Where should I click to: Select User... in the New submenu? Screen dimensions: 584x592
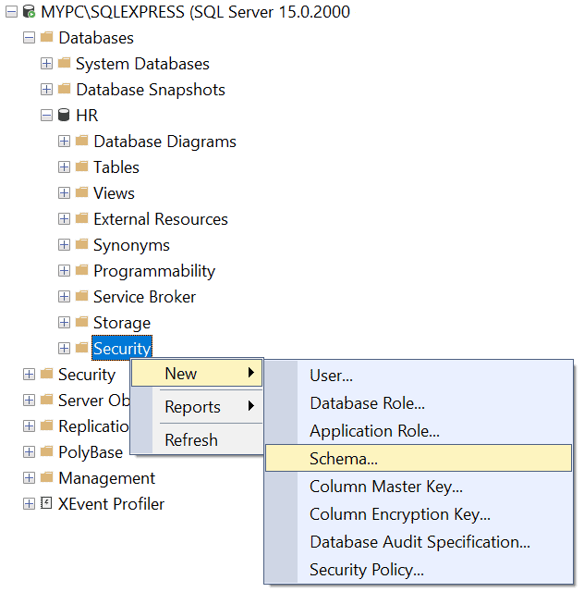[331, 376]
